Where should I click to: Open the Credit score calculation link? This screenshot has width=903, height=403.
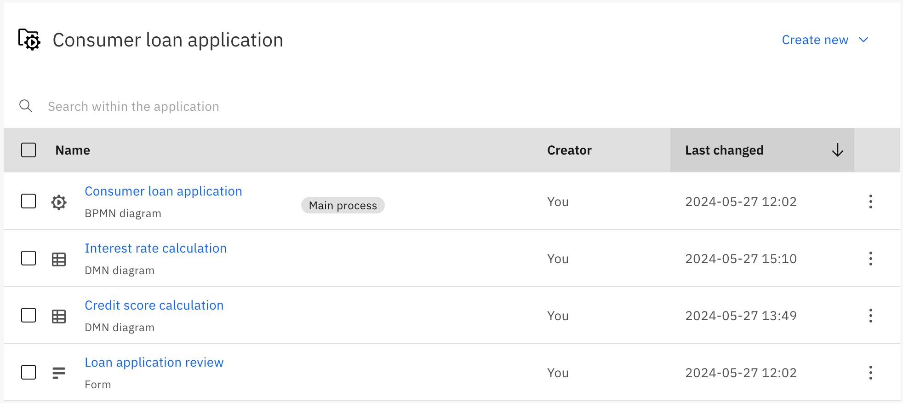click(x=154, y=305)
